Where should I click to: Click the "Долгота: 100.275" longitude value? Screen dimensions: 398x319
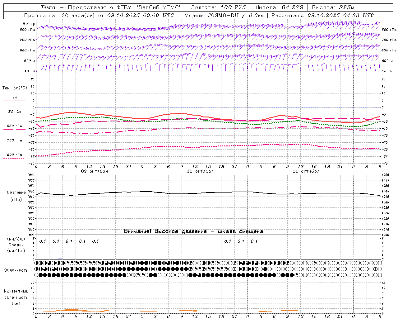coord(218,7)
